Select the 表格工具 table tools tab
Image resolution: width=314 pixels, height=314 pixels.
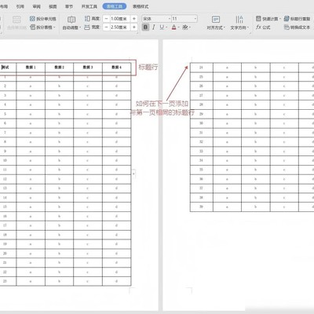click(x=115, y=6)
